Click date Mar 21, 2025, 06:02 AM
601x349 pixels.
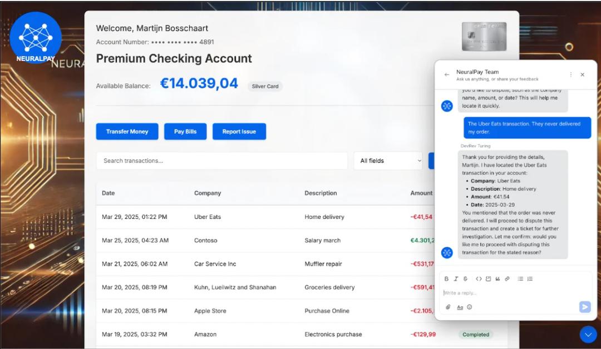[135, 264]
